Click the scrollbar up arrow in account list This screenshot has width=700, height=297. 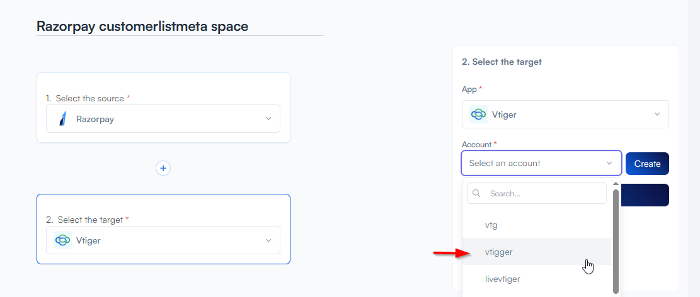pos(616,184)
